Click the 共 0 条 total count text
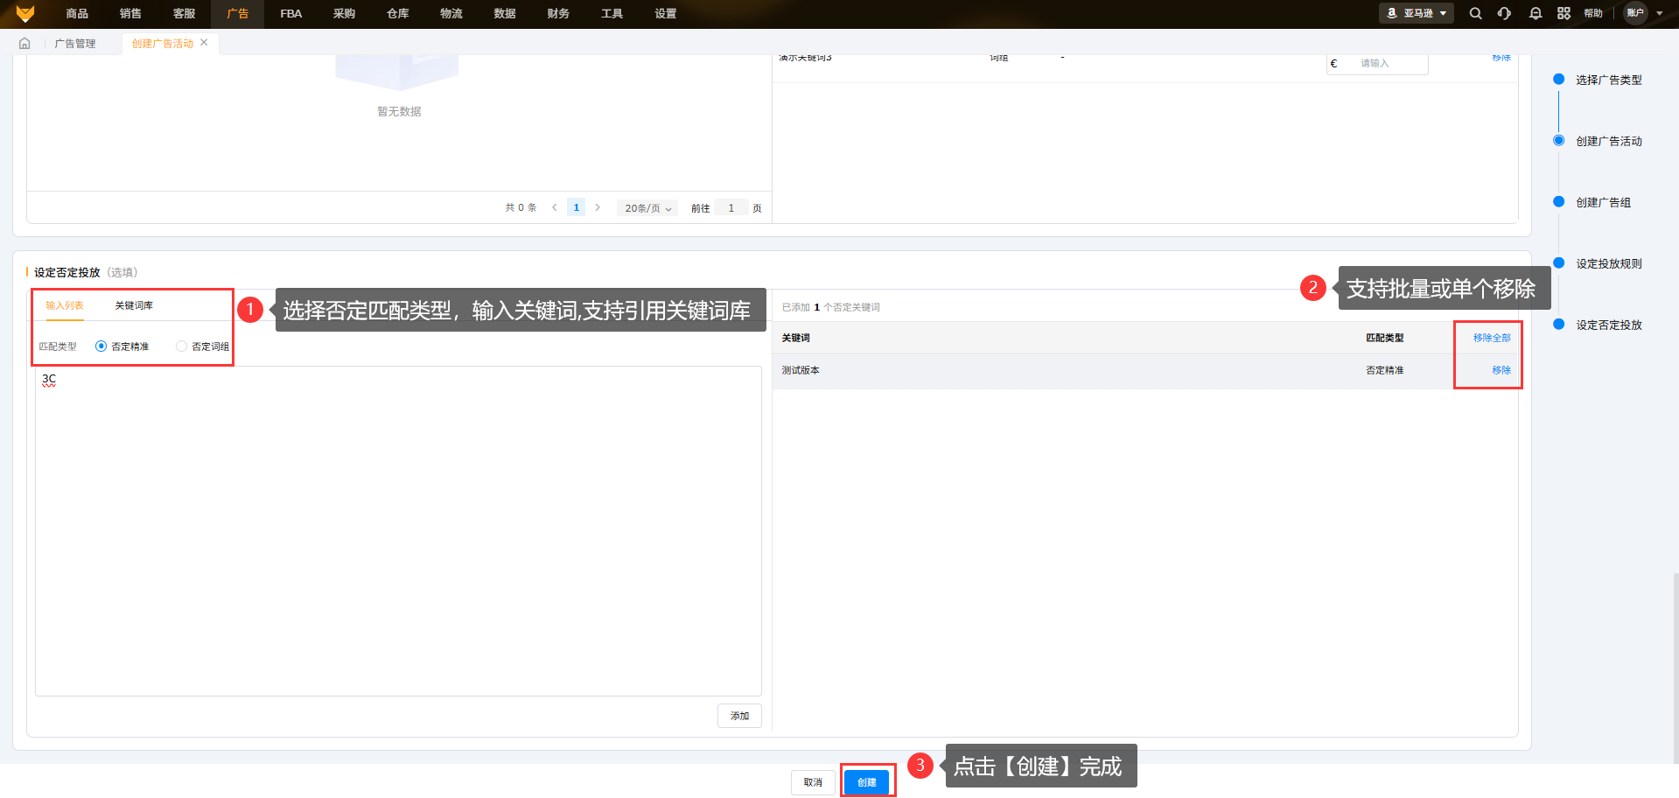The width and height of the screenshot is (1679, 798). click(x=521, y=208)
